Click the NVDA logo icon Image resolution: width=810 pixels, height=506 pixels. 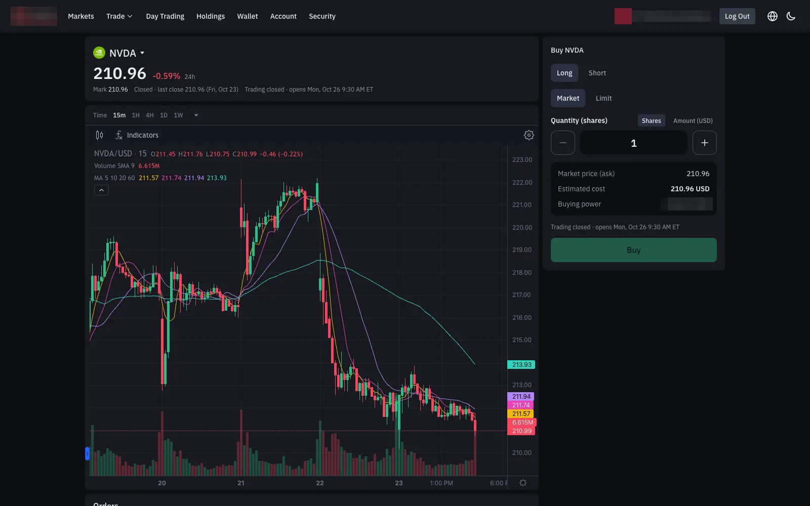click(99, 53)
